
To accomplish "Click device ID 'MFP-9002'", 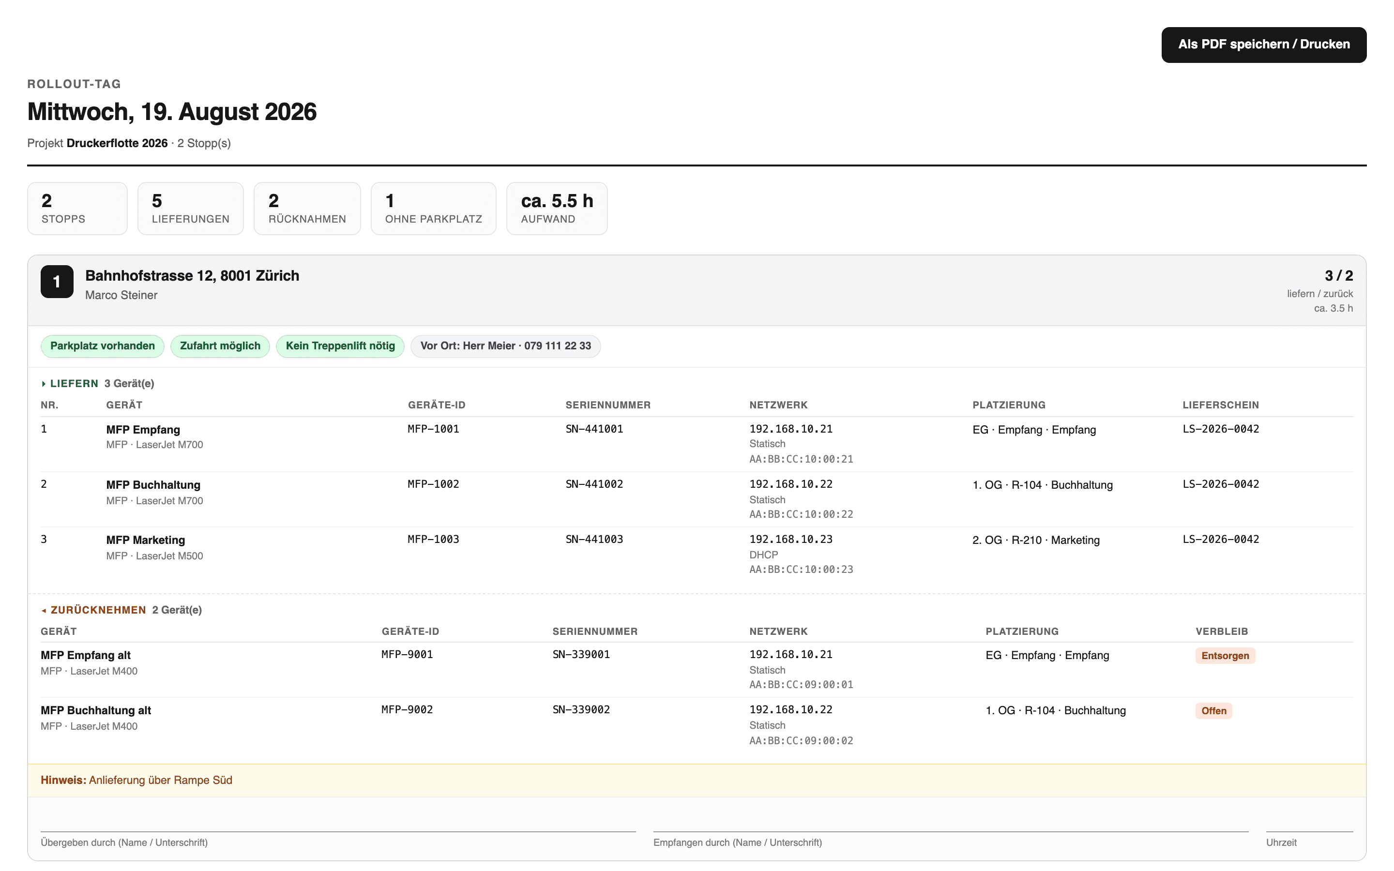I will click(x=407, y=710).
